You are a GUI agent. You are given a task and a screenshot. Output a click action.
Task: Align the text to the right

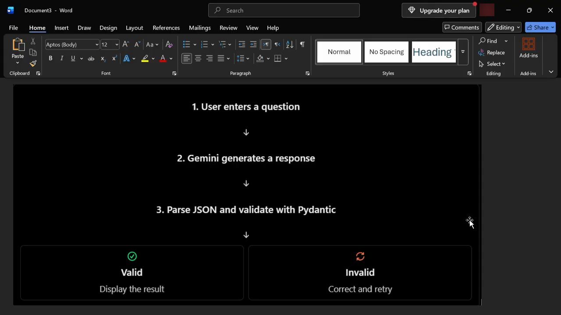point(209,58)
